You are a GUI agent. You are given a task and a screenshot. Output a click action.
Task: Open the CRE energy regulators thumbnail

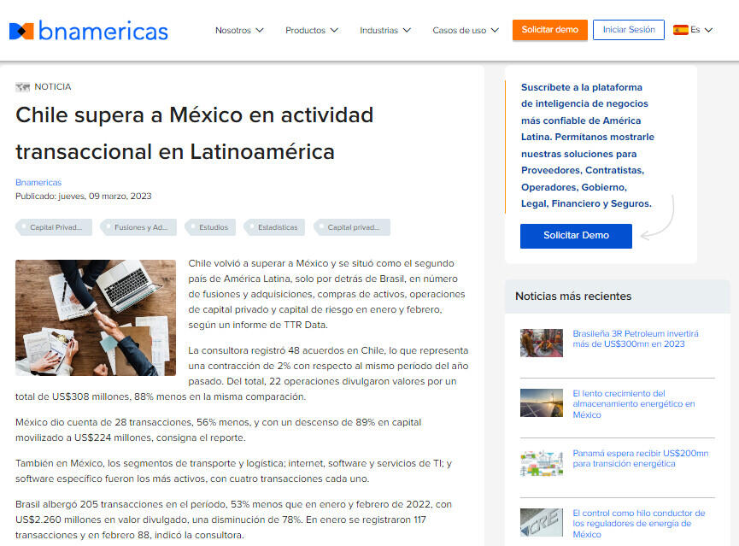[542, 522]
